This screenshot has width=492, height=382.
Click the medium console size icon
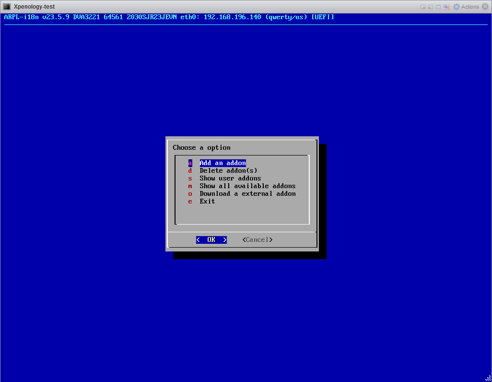(x=431, y=7)
